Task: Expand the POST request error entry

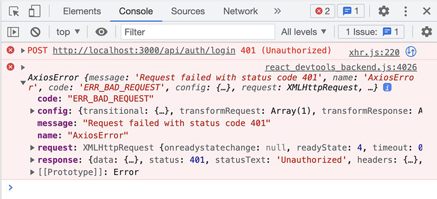Action: (x=23, y=50)
